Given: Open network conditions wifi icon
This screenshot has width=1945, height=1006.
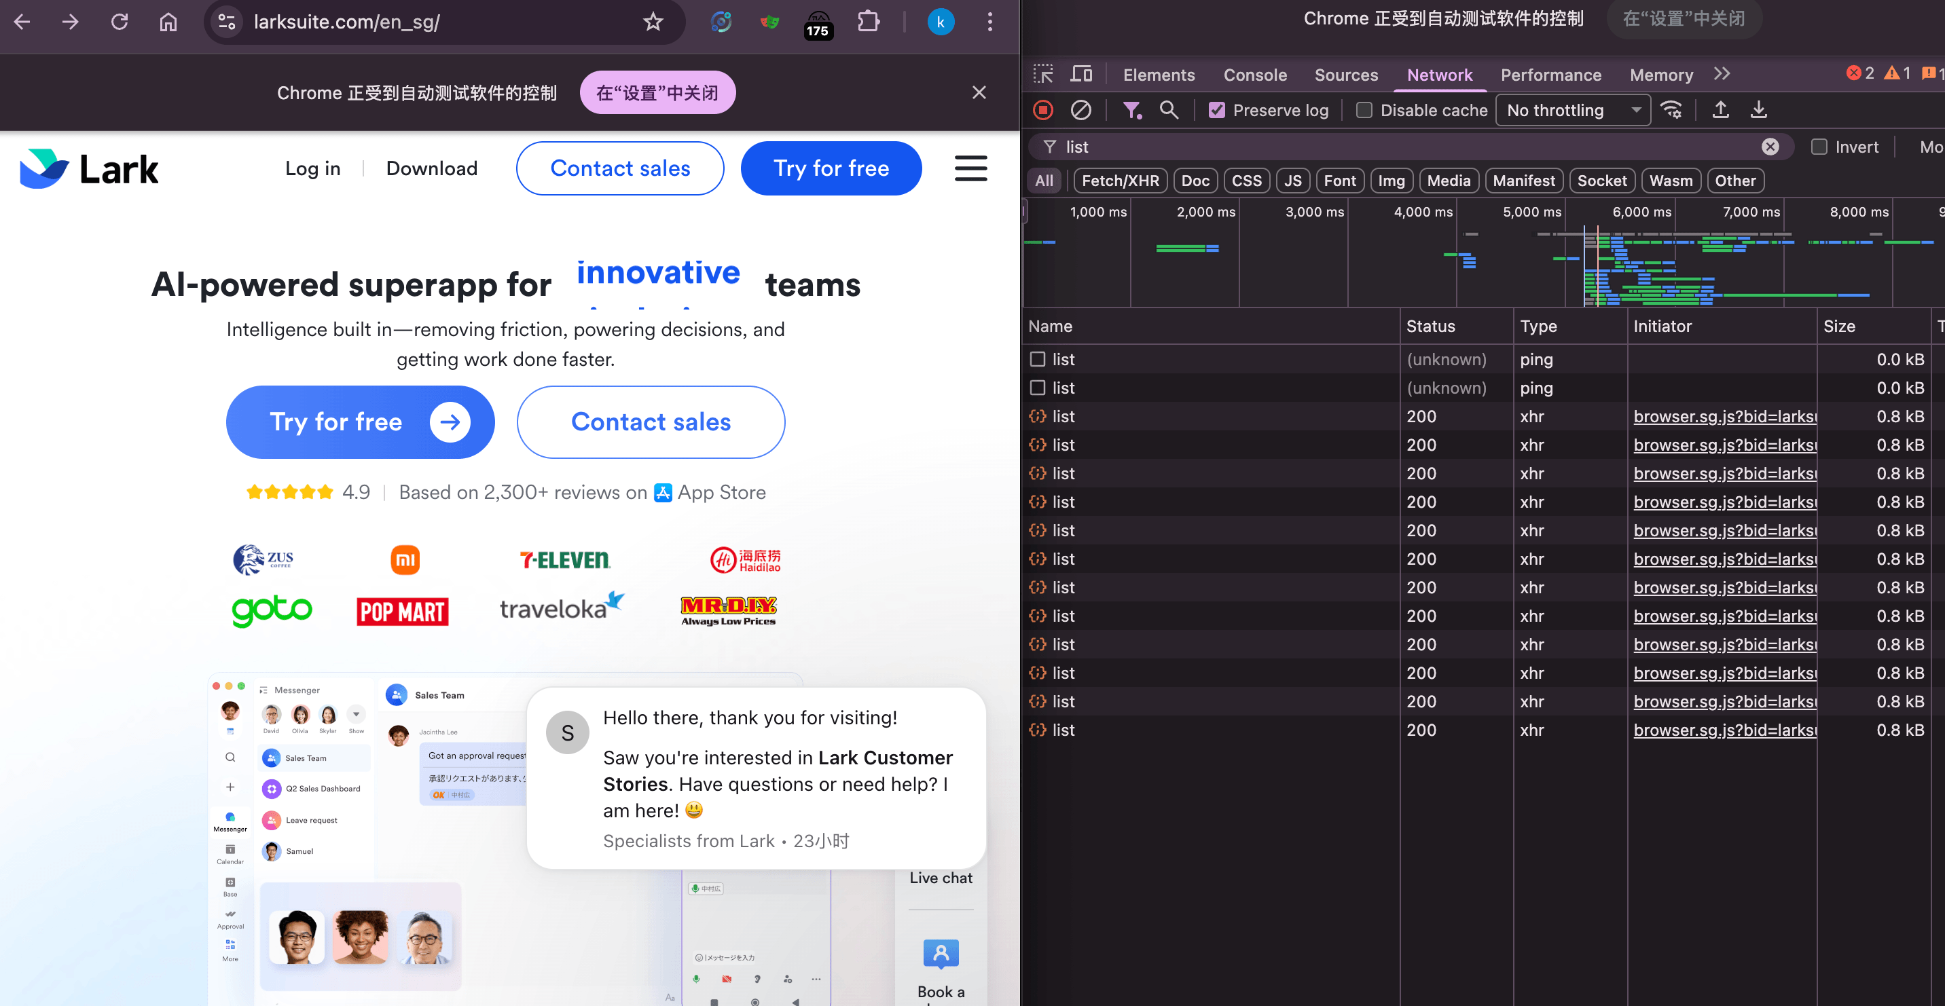Looking at the screenshot, I should tap(1672, 110).
